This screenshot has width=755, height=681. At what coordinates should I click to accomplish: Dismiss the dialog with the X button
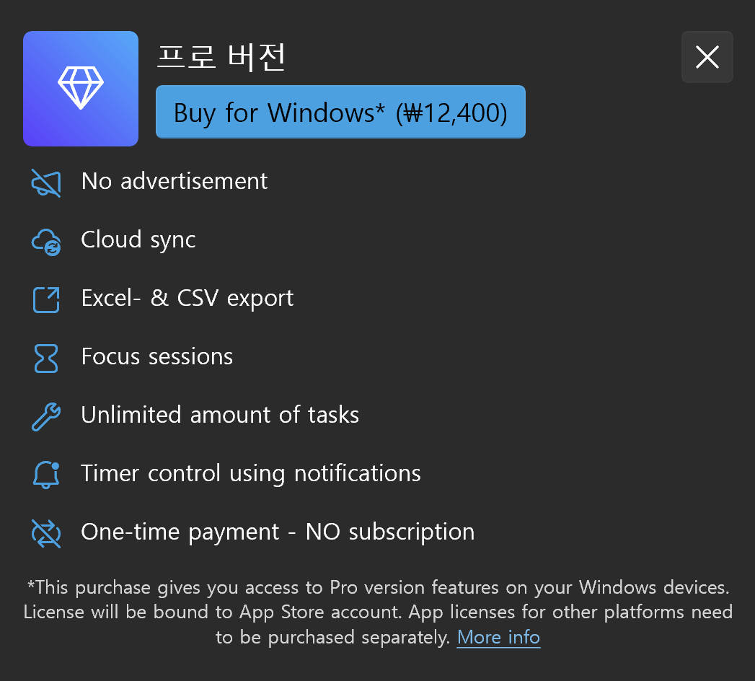point(707,57)
